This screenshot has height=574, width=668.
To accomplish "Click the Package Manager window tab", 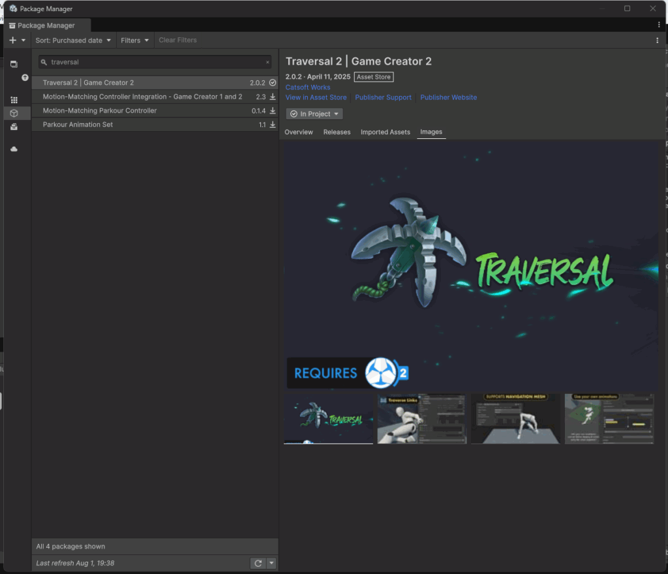I will click(x=46, y=25).
